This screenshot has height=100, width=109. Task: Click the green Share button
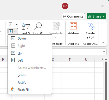click(x=96, y=16)
